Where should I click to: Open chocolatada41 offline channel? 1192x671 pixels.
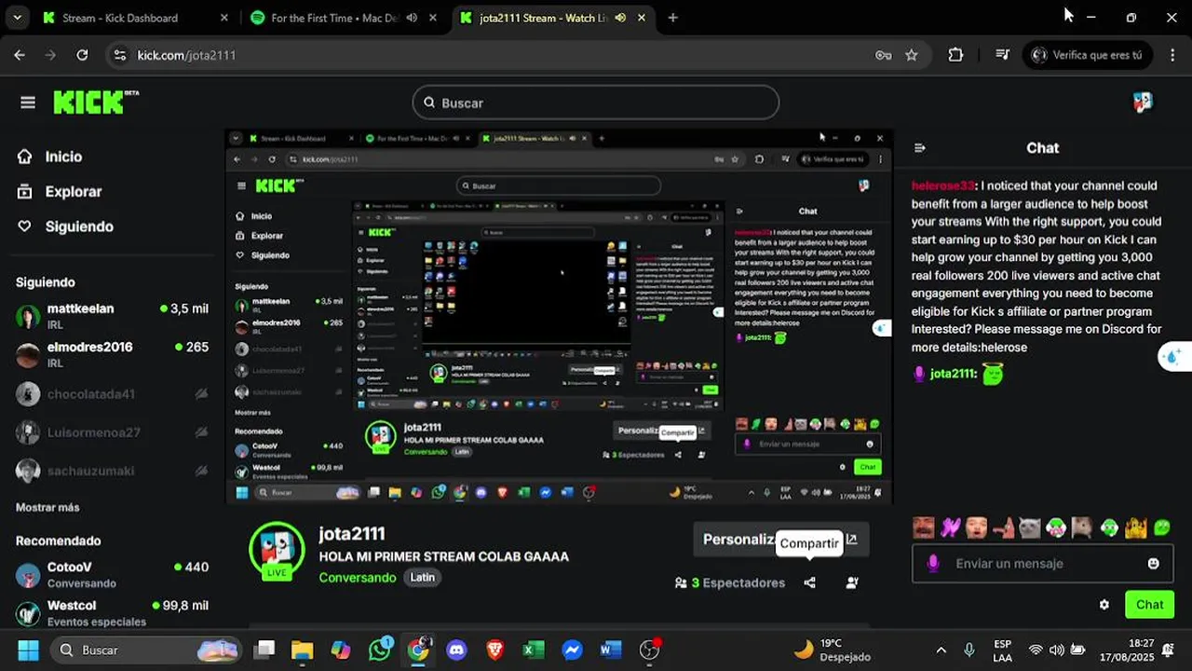(x=112, y=393)
